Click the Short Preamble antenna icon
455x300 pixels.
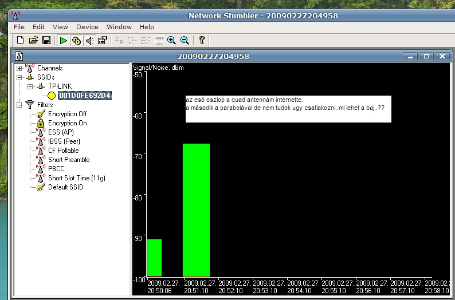pyautogui.click(x=41, y=160)
